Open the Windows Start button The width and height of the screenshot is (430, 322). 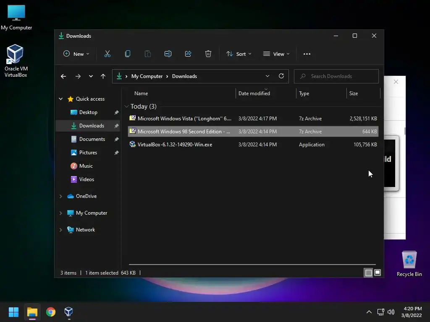(x=13, y=312)
